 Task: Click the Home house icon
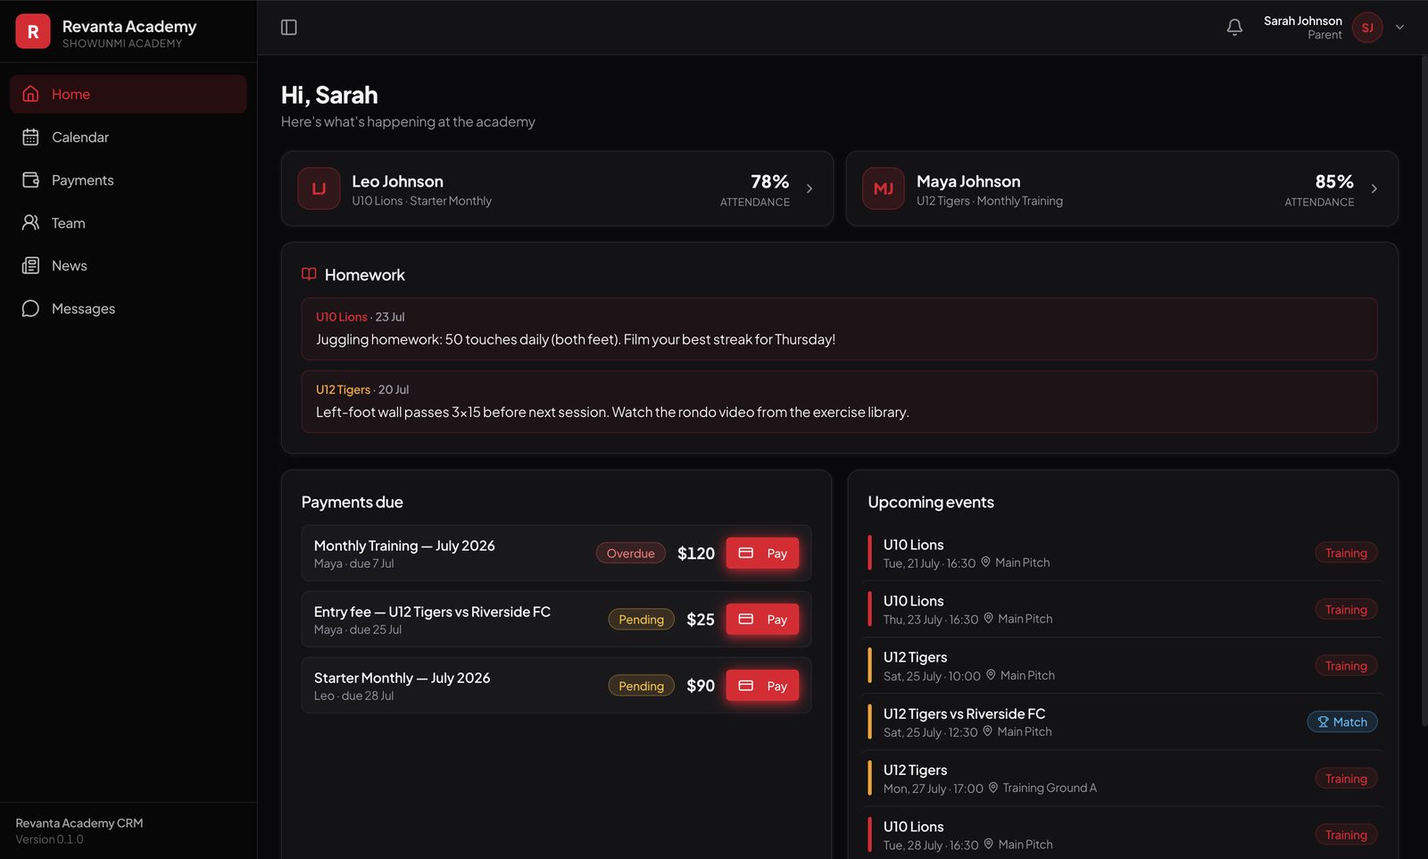click(30, 94)
